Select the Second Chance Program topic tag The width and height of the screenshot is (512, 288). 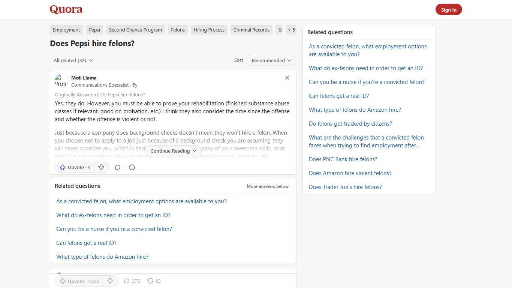(135, 30)
